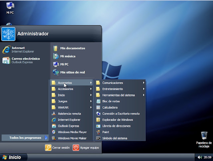Expand the Entretenimiento submenu

[x=120, y=89]
